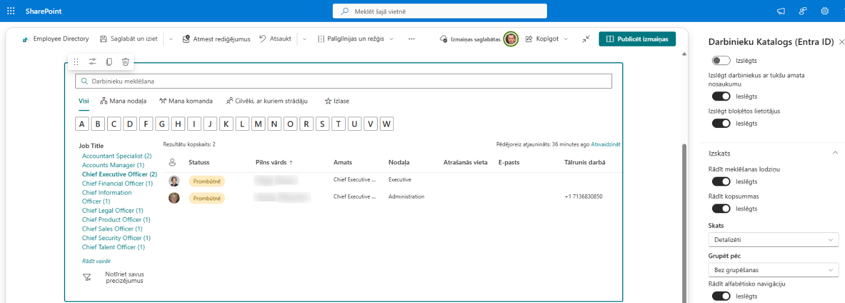
Task: Select Chief Legal Officer (1) filter
Action: click(112, 210)
